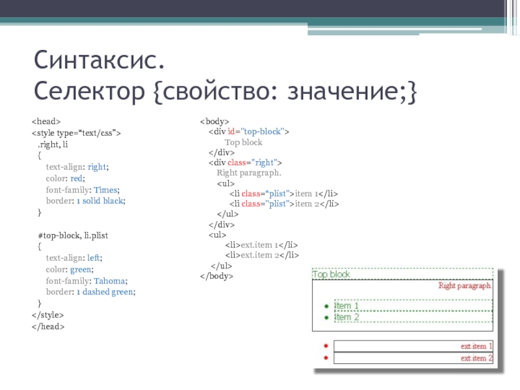The width and height of the screenshot is (520, 390).
Task: Click the ".right, li" selector line
Action: [x=53, y=144]
